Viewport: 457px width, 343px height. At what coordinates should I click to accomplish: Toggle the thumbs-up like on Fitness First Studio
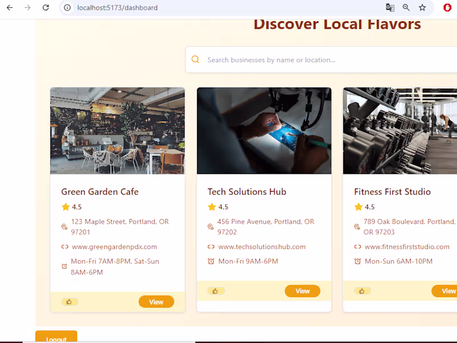(x=362, y=290)
